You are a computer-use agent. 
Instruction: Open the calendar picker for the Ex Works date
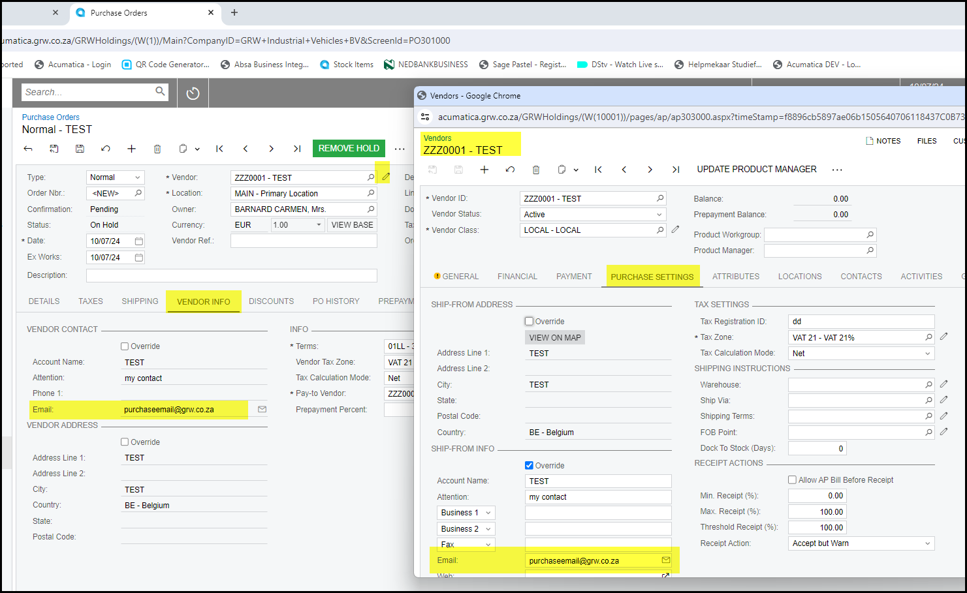138,258
